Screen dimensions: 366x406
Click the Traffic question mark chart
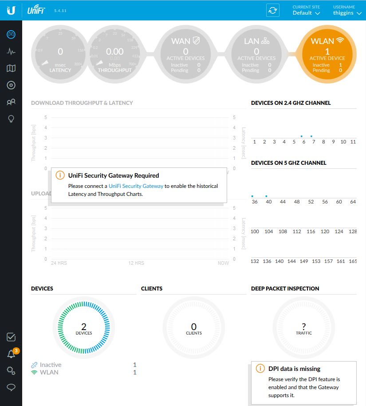click(303, 327)
